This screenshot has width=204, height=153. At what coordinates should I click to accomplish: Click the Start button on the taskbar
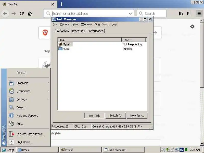pos(8,150)
